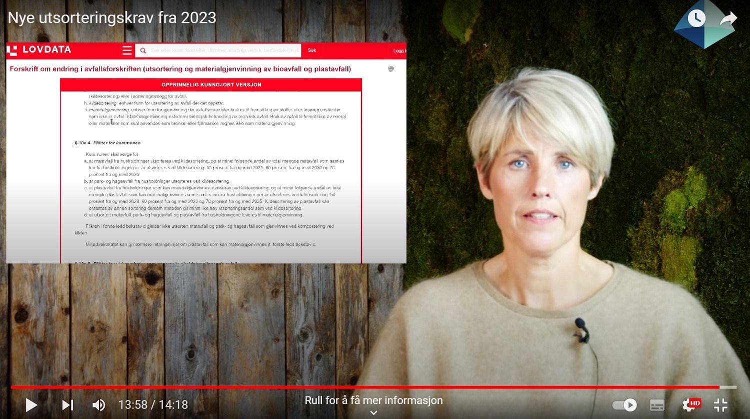Viewport: 750px width, 419px height.
Task: Click the 'Forskrift om endring i avfallsforskriften' heading
Action: coord(180,69)
